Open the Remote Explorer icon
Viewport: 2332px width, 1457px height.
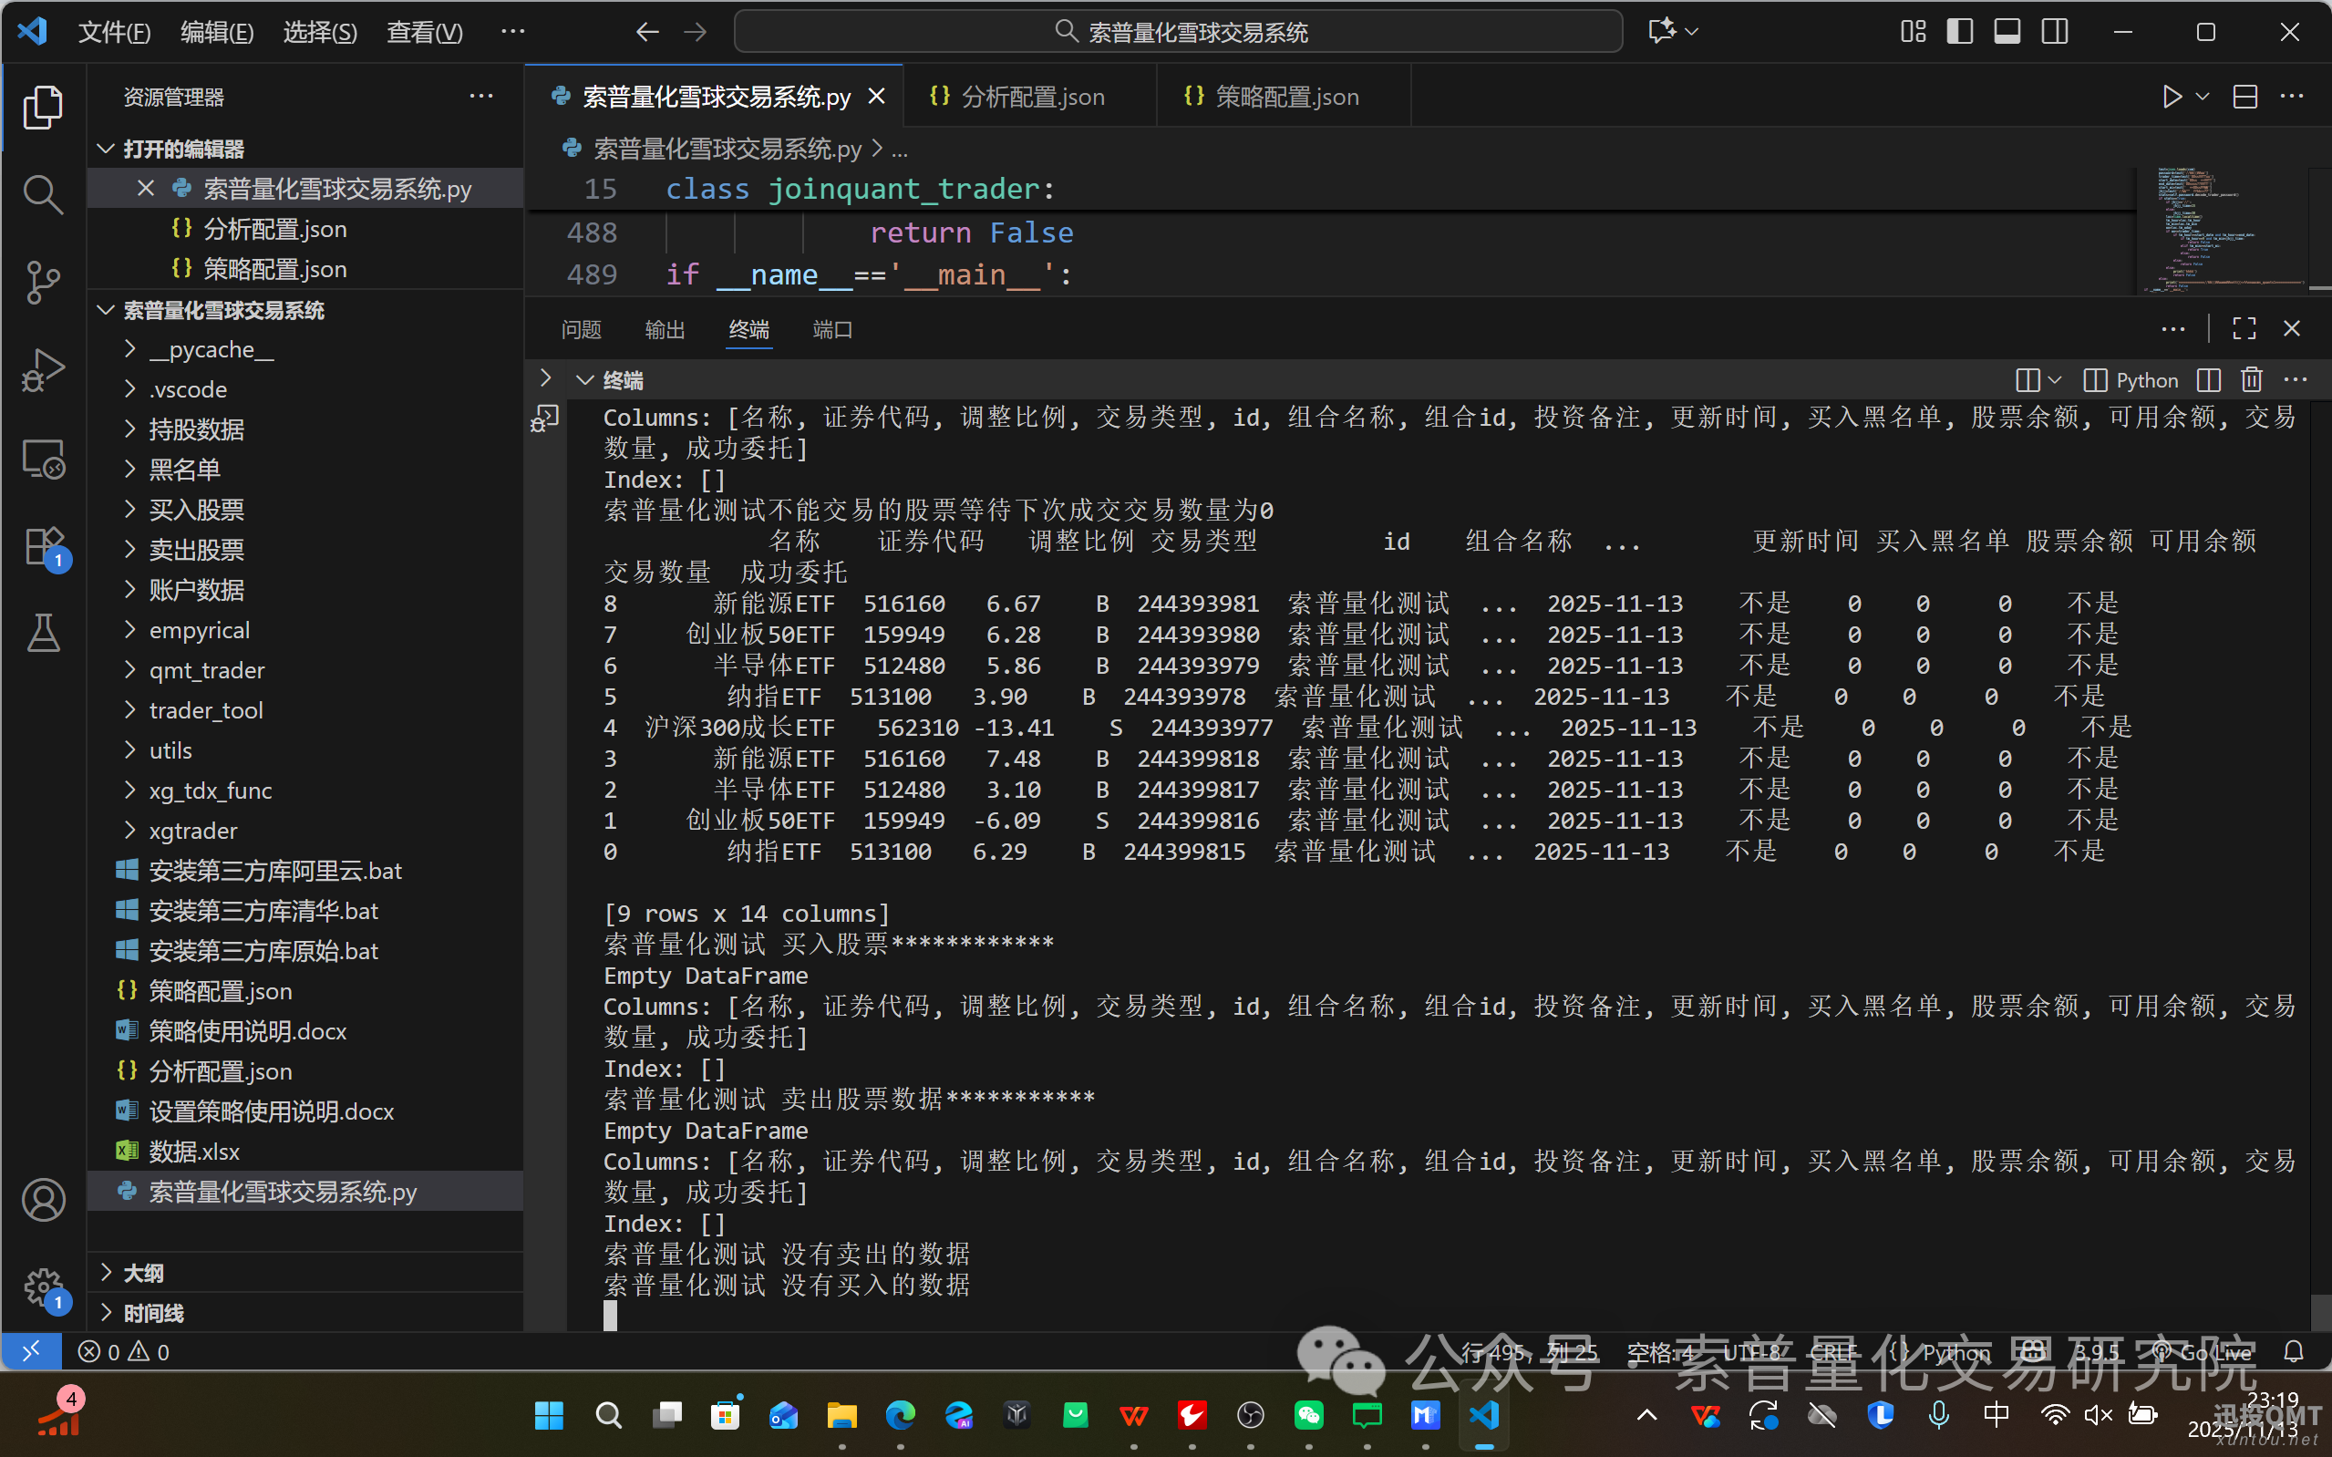[x=44, y=460]
